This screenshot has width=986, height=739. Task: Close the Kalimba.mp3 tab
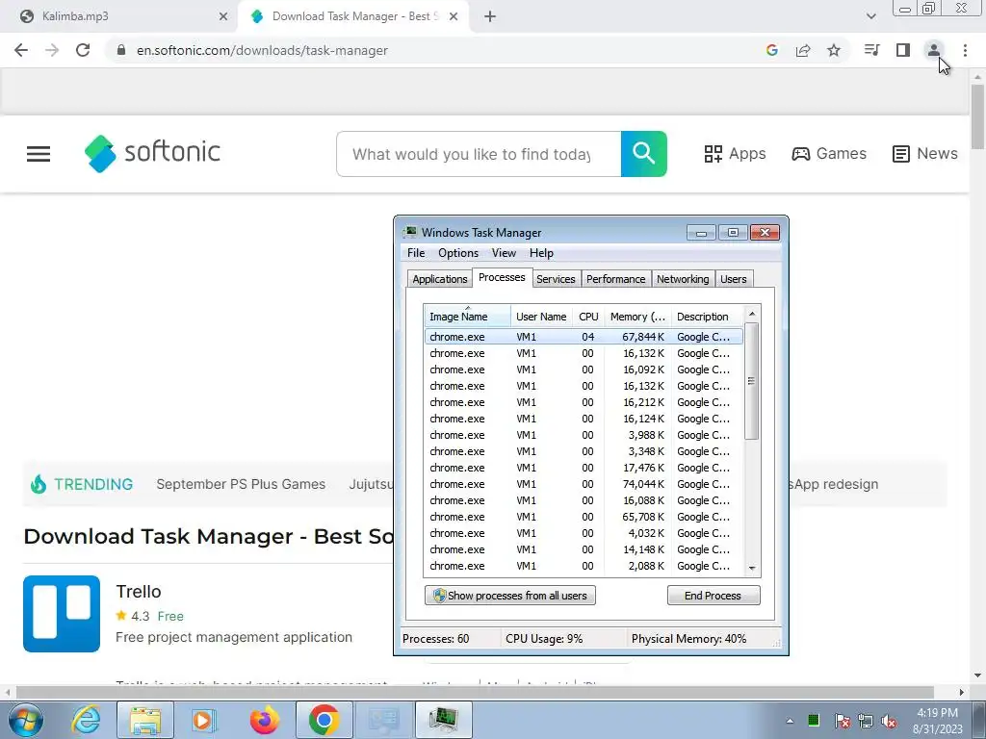pyautogui.click(x=223, y=17)
